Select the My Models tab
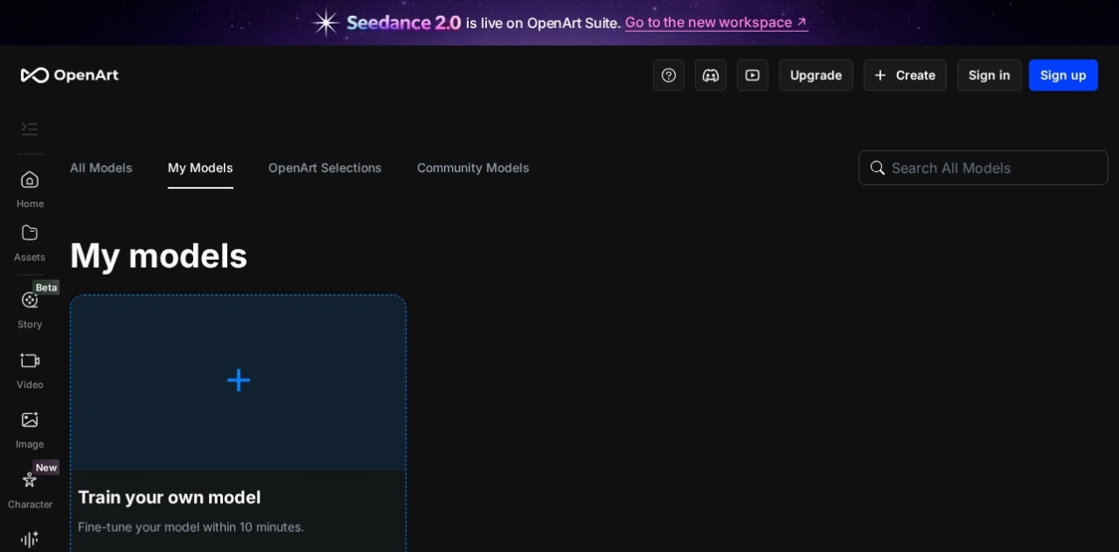This screenshot has width=1119, height=552. pyautogui.click(x=200, y=168)
